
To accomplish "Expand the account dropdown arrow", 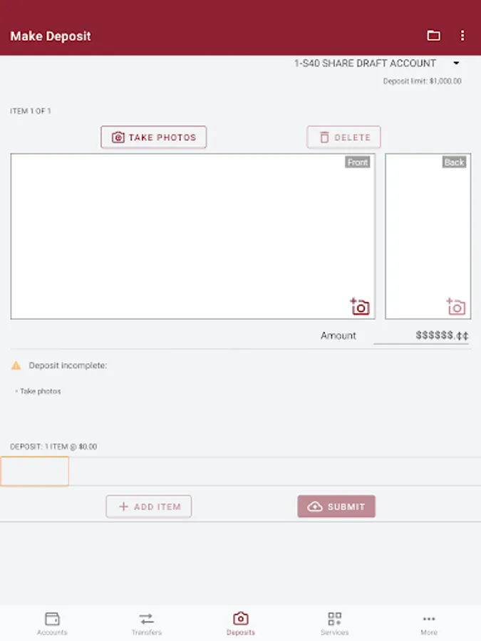I will [456, 63].
